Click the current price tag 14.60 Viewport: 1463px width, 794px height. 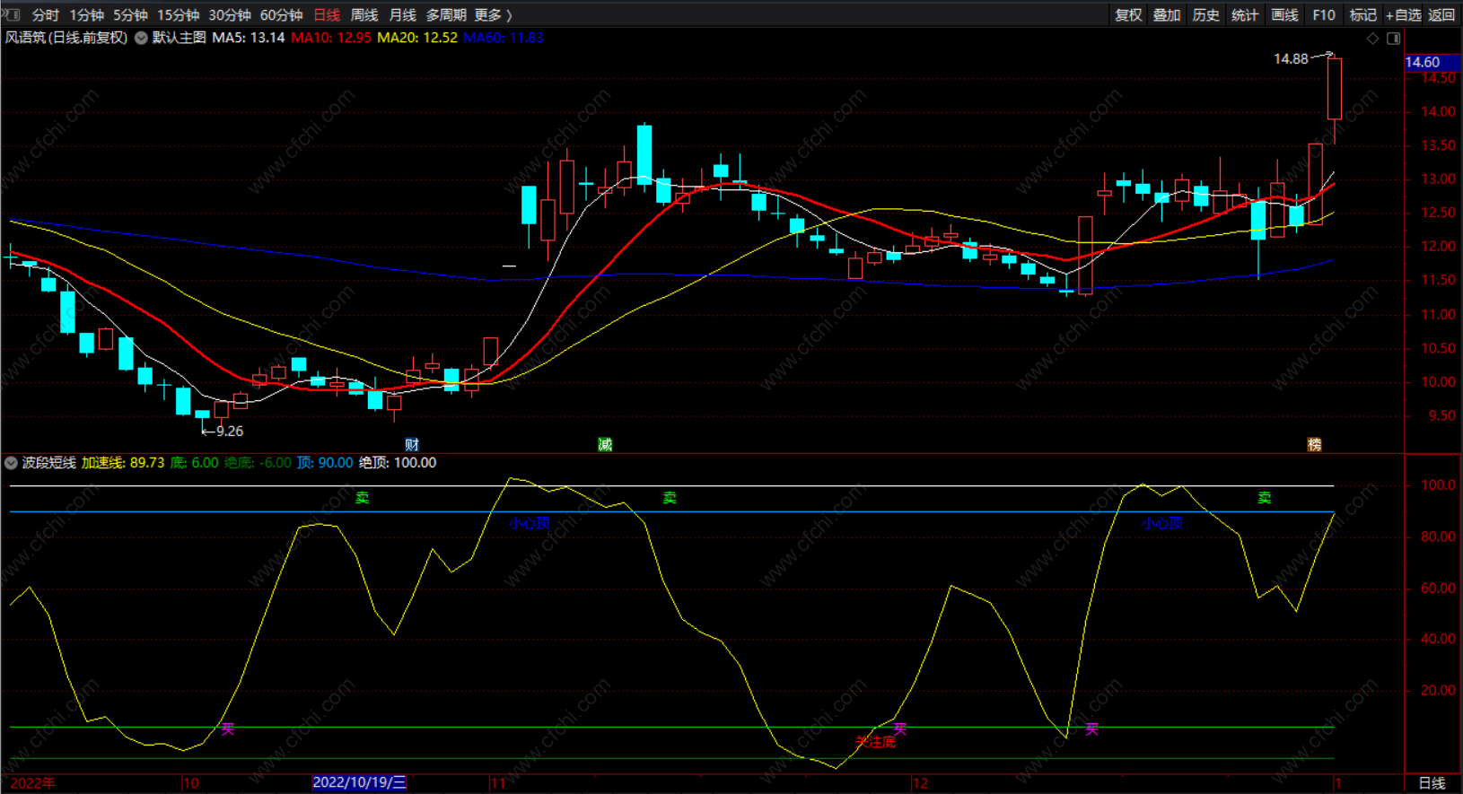(x=1432, y=62)
